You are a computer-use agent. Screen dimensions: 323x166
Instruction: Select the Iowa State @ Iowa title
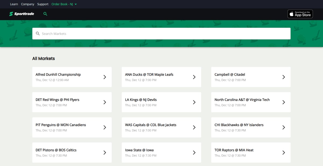click(139, 150)
